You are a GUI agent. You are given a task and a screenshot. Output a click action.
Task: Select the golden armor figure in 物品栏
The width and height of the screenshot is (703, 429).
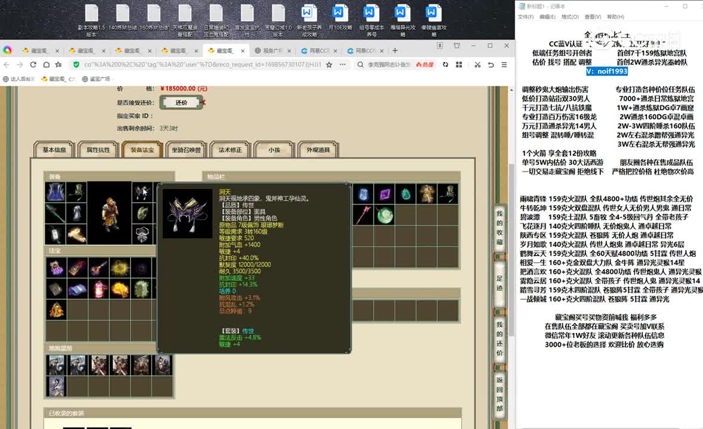click(427, 194)
